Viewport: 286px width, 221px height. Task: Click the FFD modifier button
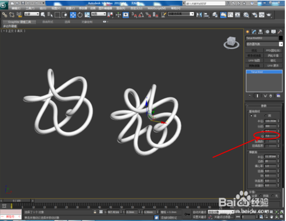(x=273, y=51)
